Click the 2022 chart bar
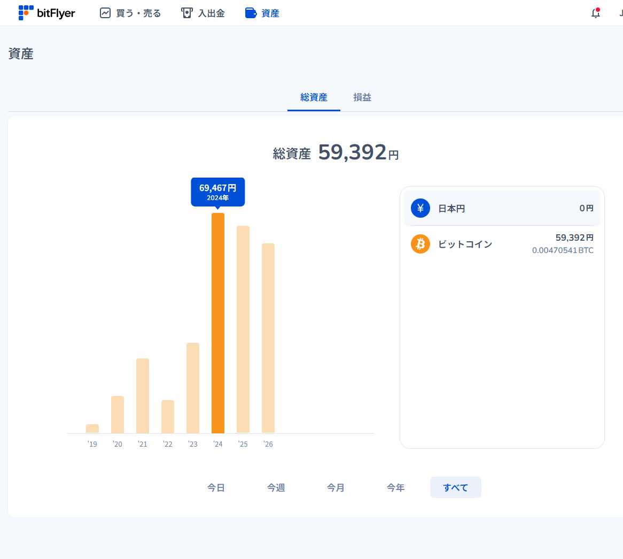623x559 pixels. pos(168,417)
